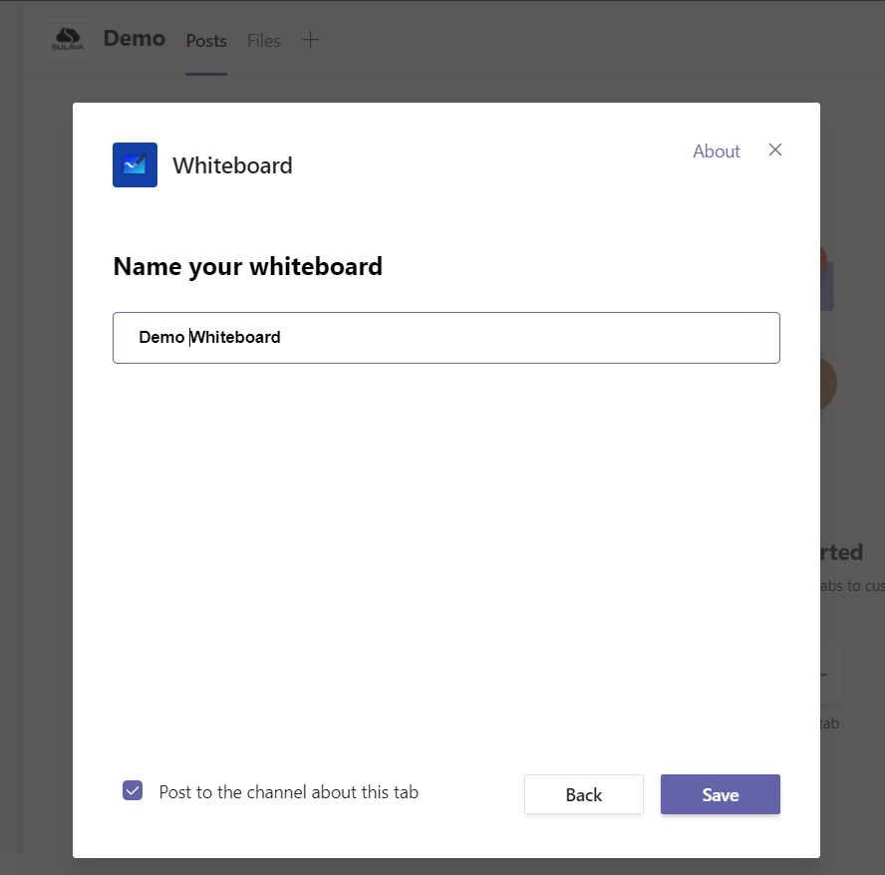Open the About link
The image size is (885, 875).
(717, 151)
